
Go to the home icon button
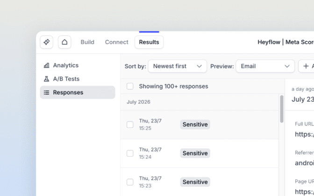[x=64, y=42]
